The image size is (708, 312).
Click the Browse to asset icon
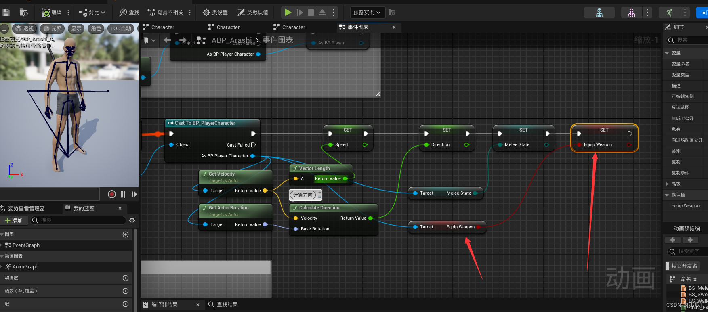(x=23, y=13)
